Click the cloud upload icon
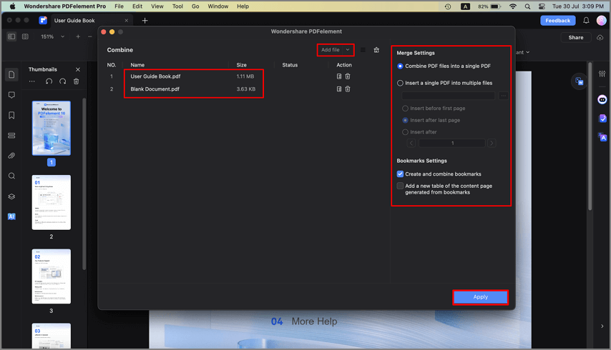This screenshot has height=350, width=611. pos(600,38)
